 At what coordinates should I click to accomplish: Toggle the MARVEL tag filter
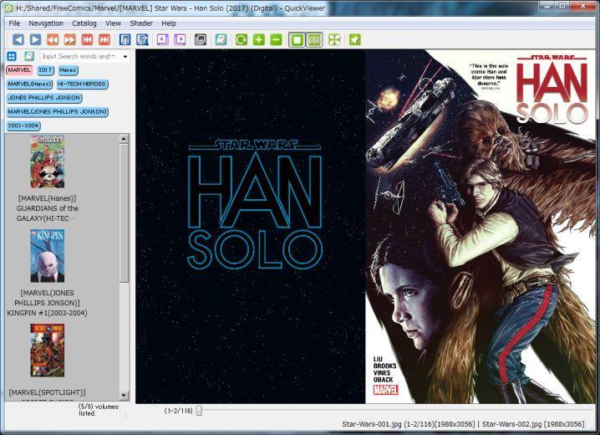tap(18, 70)
